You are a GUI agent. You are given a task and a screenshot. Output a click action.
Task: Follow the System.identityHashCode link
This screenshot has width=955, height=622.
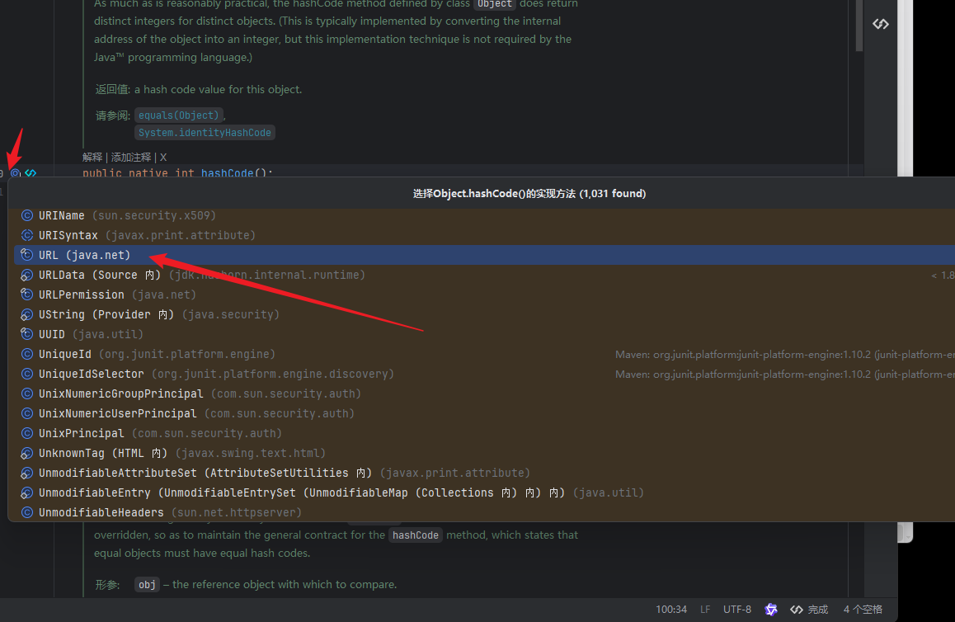pos(205,132)
